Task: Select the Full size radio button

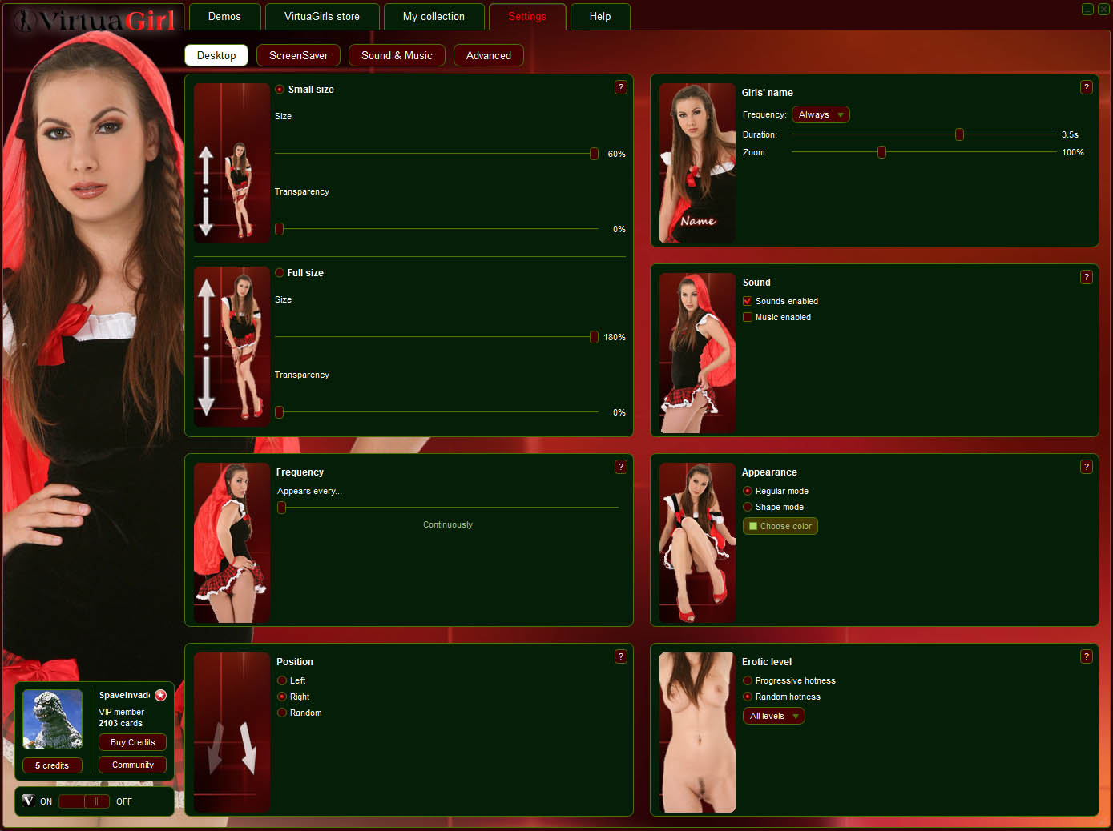Action: 280,273
